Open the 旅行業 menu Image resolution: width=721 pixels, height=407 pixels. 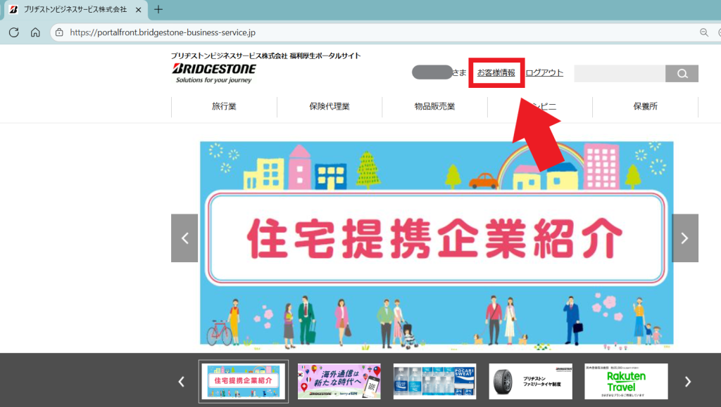coord(224,107)
